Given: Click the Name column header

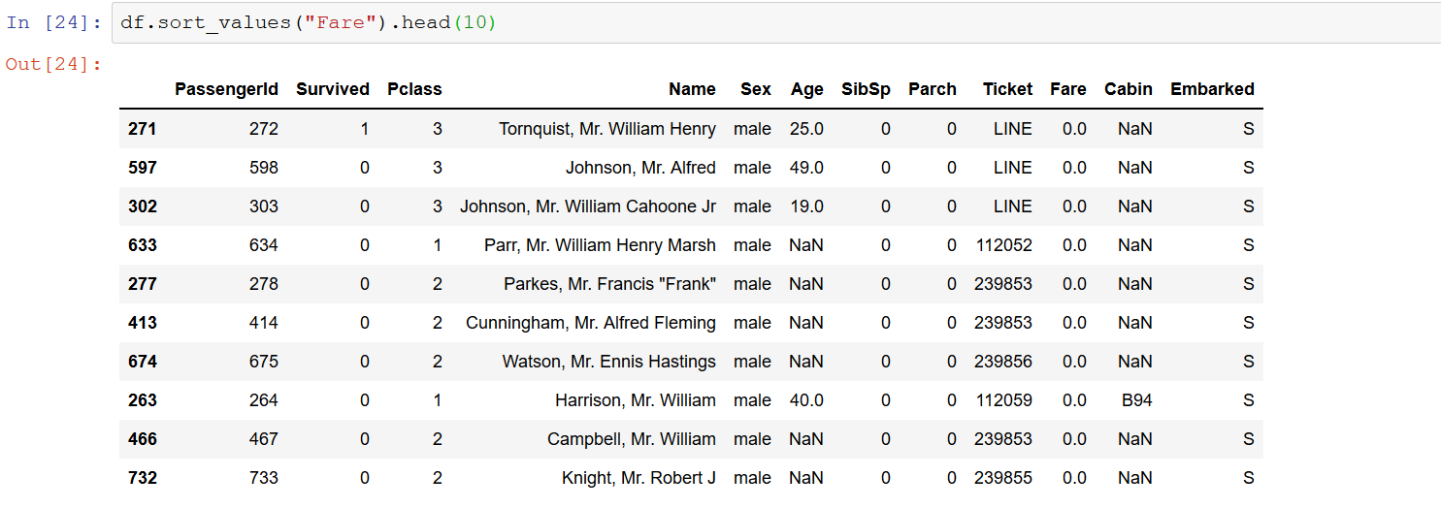Looking at the screenshot, I should pyautogui.click(x=692, y=89).
